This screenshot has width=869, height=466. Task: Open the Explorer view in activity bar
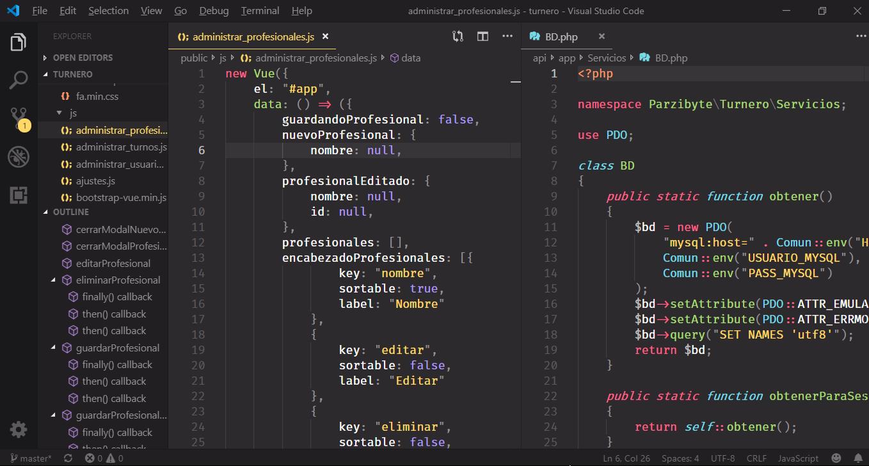coord(19,43)
